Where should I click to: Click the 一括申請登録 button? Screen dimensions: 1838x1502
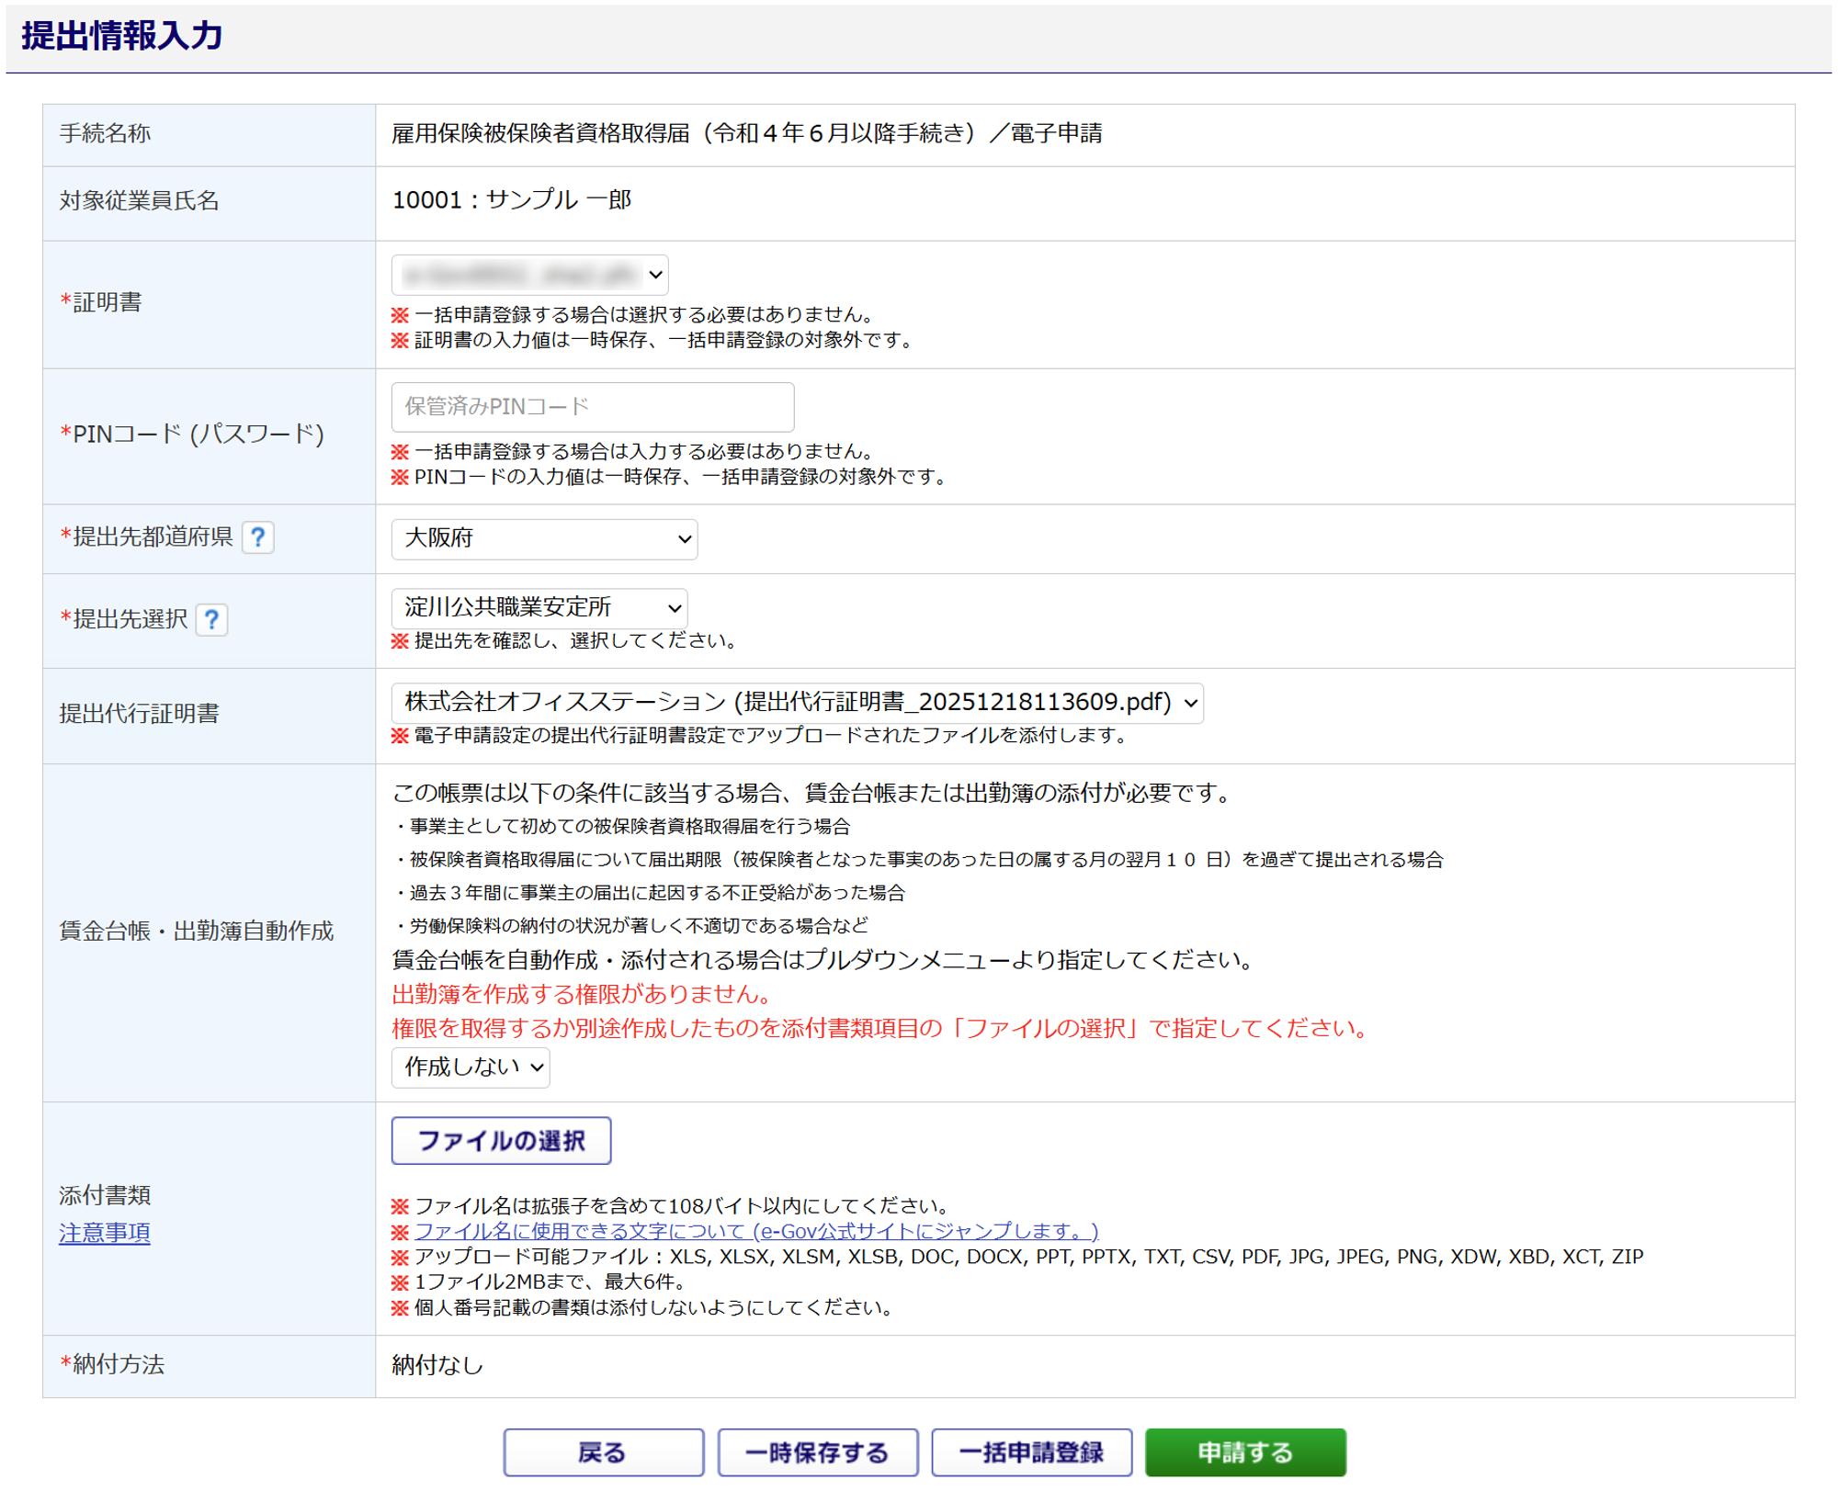[x=1031, y=1452]
